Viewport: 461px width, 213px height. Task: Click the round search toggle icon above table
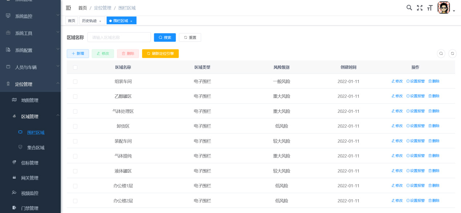[441, 53]
